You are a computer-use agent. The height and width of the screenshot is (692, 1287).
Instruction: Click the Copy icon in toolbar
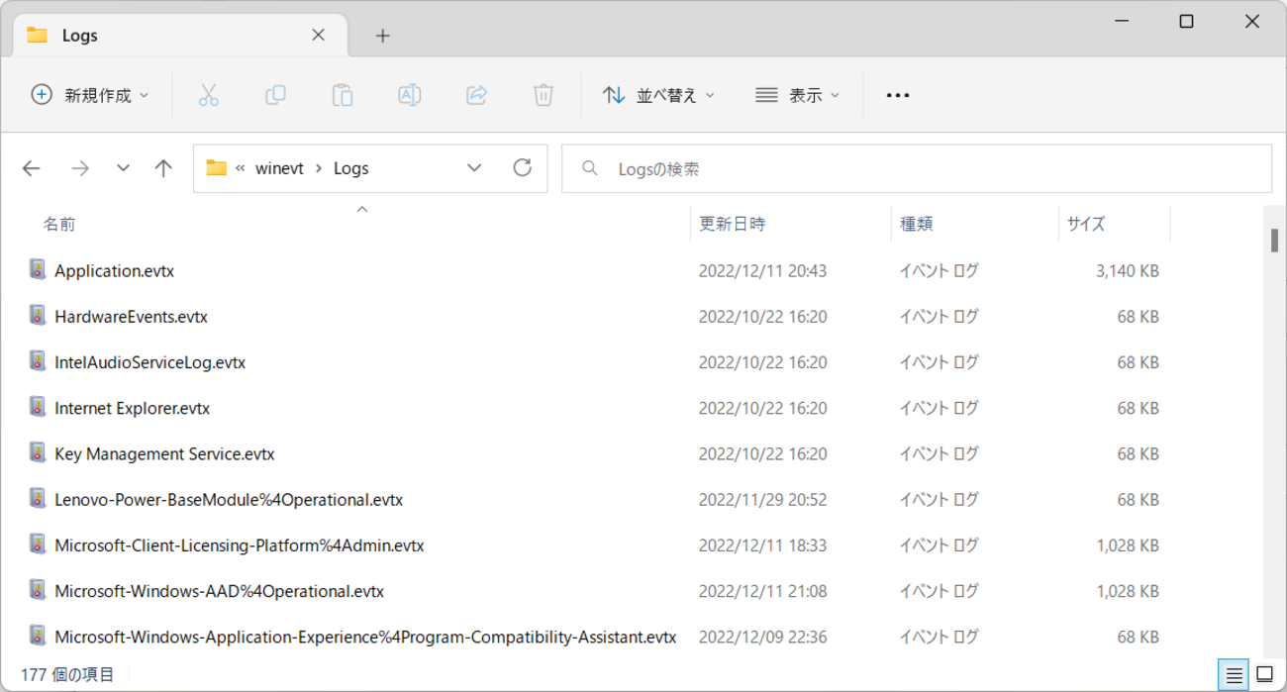(275, 95)
